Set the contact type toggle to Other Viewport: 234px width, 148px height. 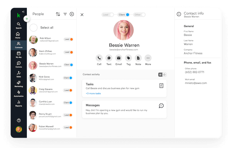(x=139, y=15)
